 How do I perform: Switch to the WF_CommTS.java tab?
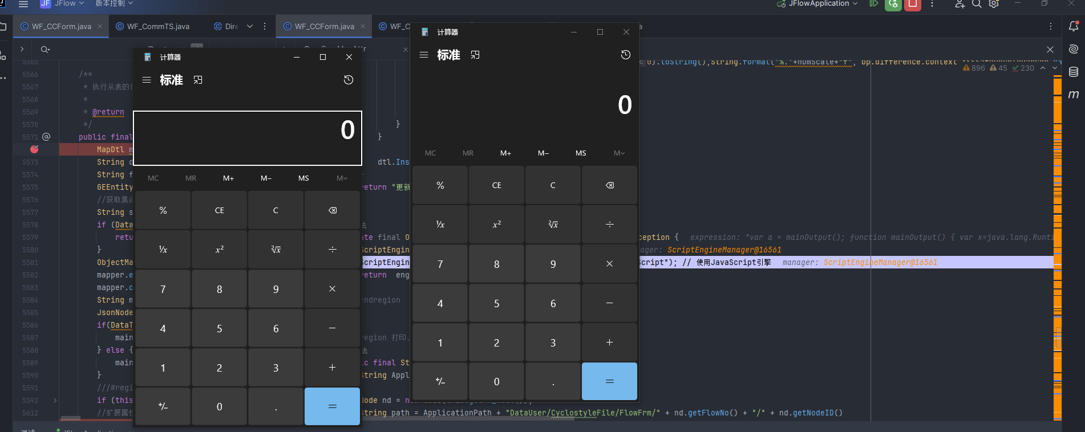(152, 26)
